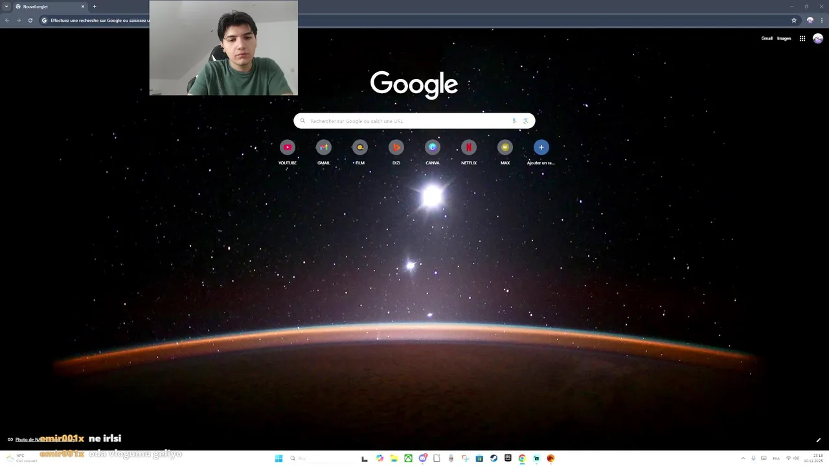Open File Explorer from taskbar
Image resolution: width=829 pixels, height=466 pixels.
click(x=394, y=458)
